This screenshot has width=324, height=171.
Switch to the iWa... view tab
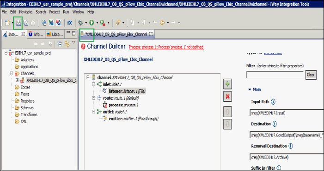click(x=36, y=35)
